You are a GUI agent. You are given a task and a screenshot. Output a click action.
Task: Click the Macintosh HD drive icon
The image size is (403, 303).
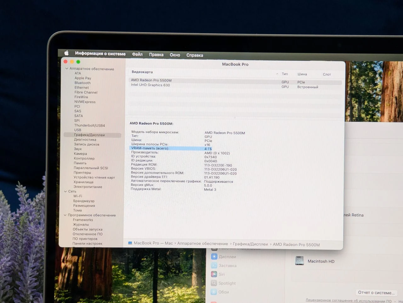(299, 261)
